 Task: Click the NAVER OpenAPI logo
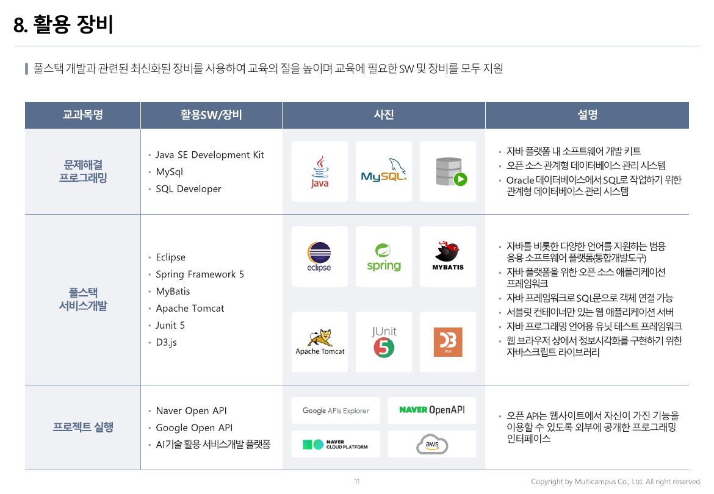coord(432,410)
